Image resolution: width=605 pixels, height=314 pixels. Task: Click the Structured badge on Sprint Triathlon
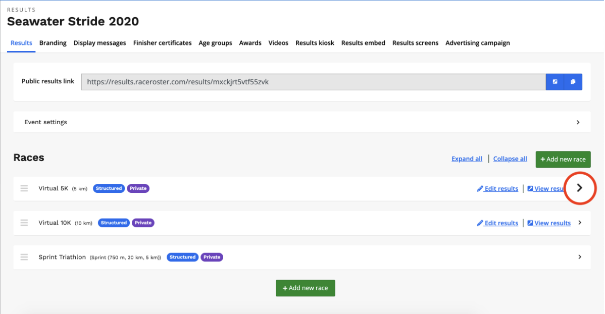click(182, 257)
